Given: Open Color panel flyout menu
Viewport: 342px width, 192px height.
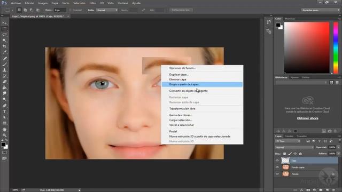Looking at the screenshot, I should tap(339, 19).
